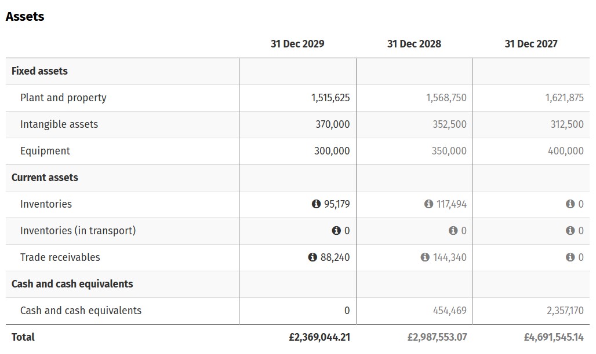This screenshot has height=354, width=596.
Task: Show info for Trade receivables 2029
Action: (312, 257)
